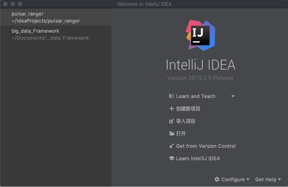
Task: Click the Configure gear icon
Action: tap(217, 179)
